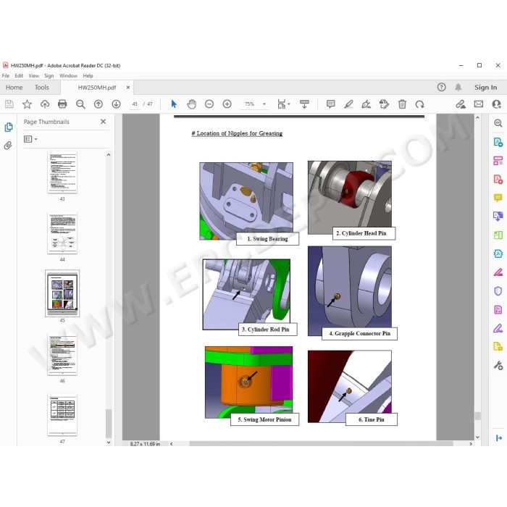Open share with others person icon
507x507 pixels.
pos(496,104)
